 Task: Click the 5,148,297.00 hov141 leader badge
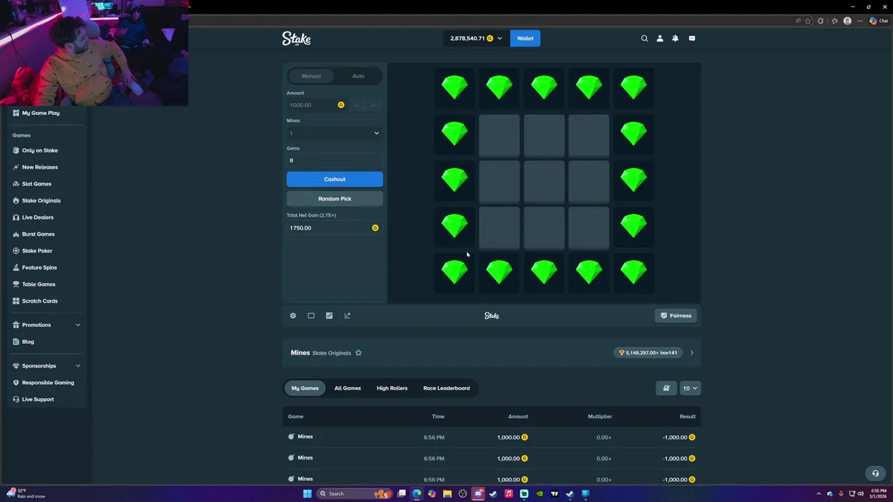648,353
